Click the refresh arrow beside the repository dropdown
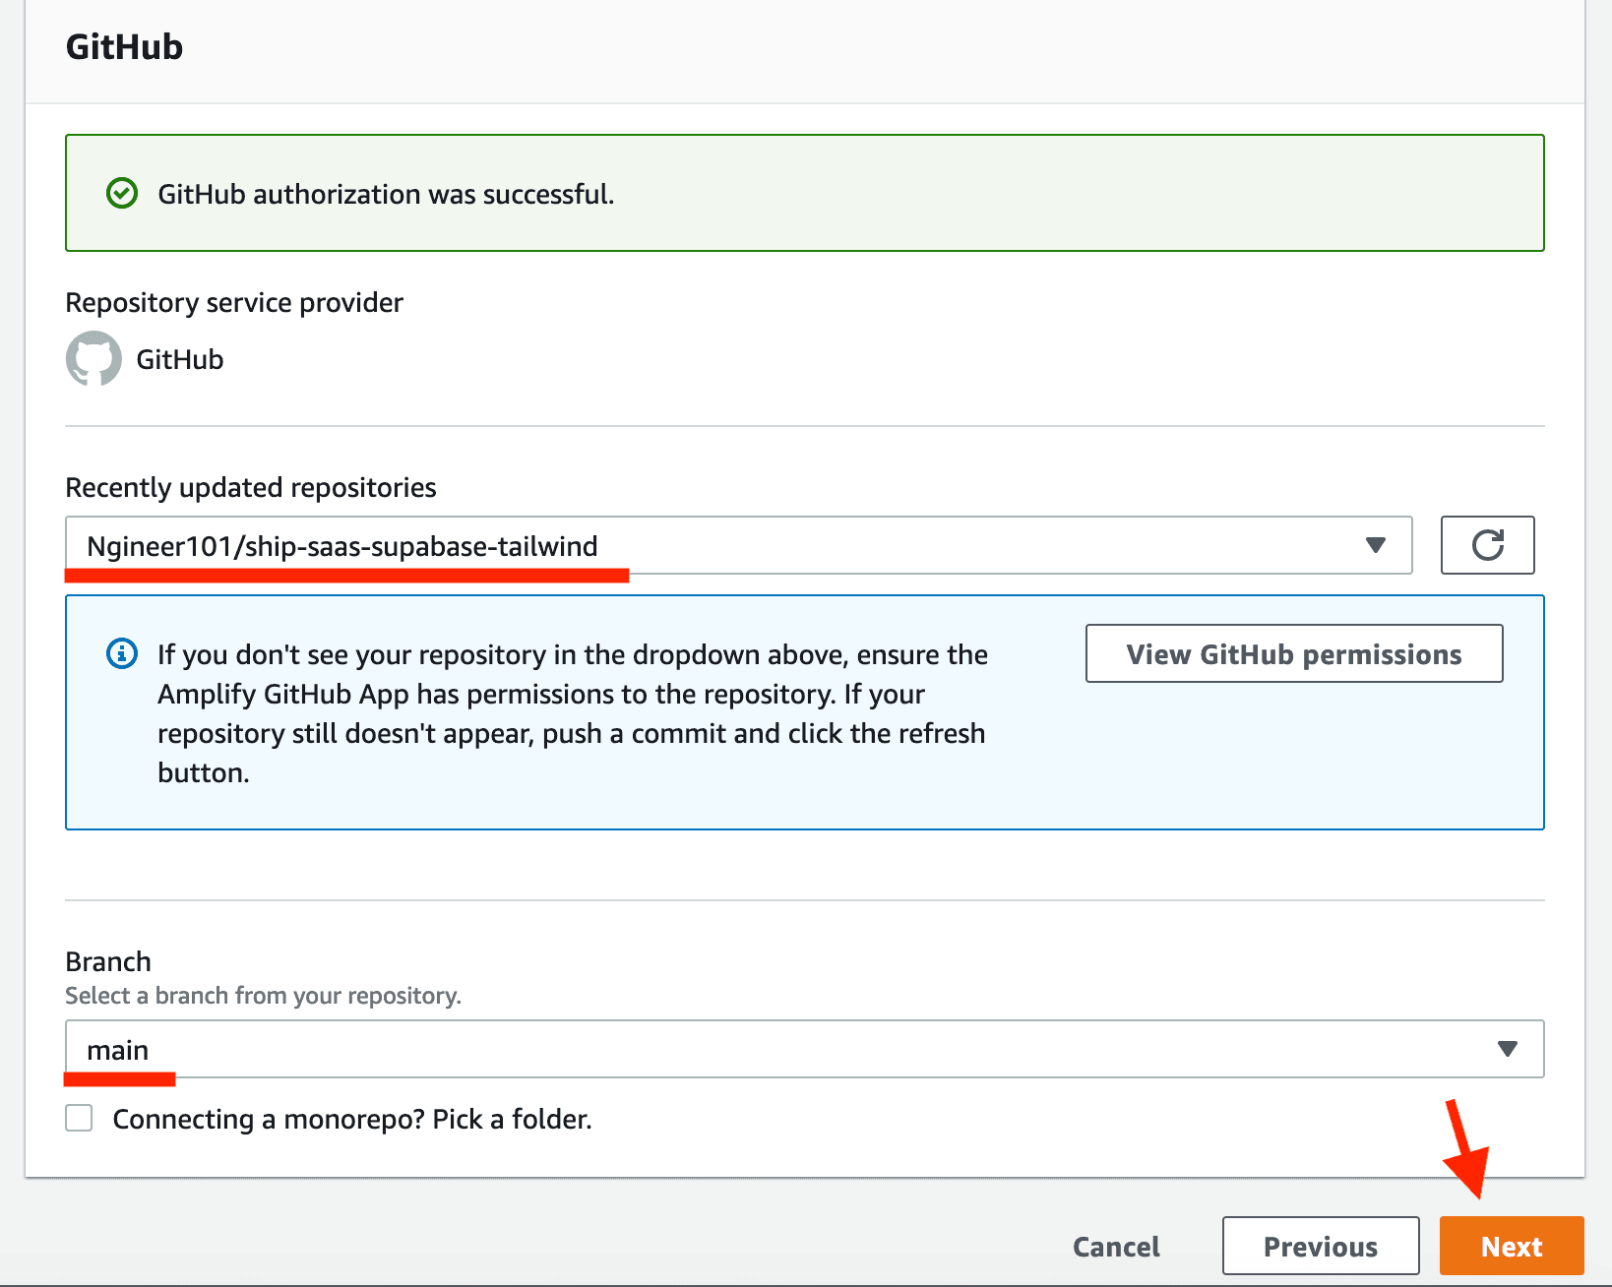The width and height of the screenshot is (1612, 1287). click(1487, 545)
